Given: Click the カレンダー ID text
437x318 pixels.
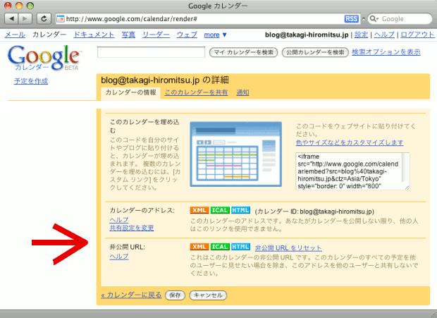Looking at the screenshot, I should point(314,212).
